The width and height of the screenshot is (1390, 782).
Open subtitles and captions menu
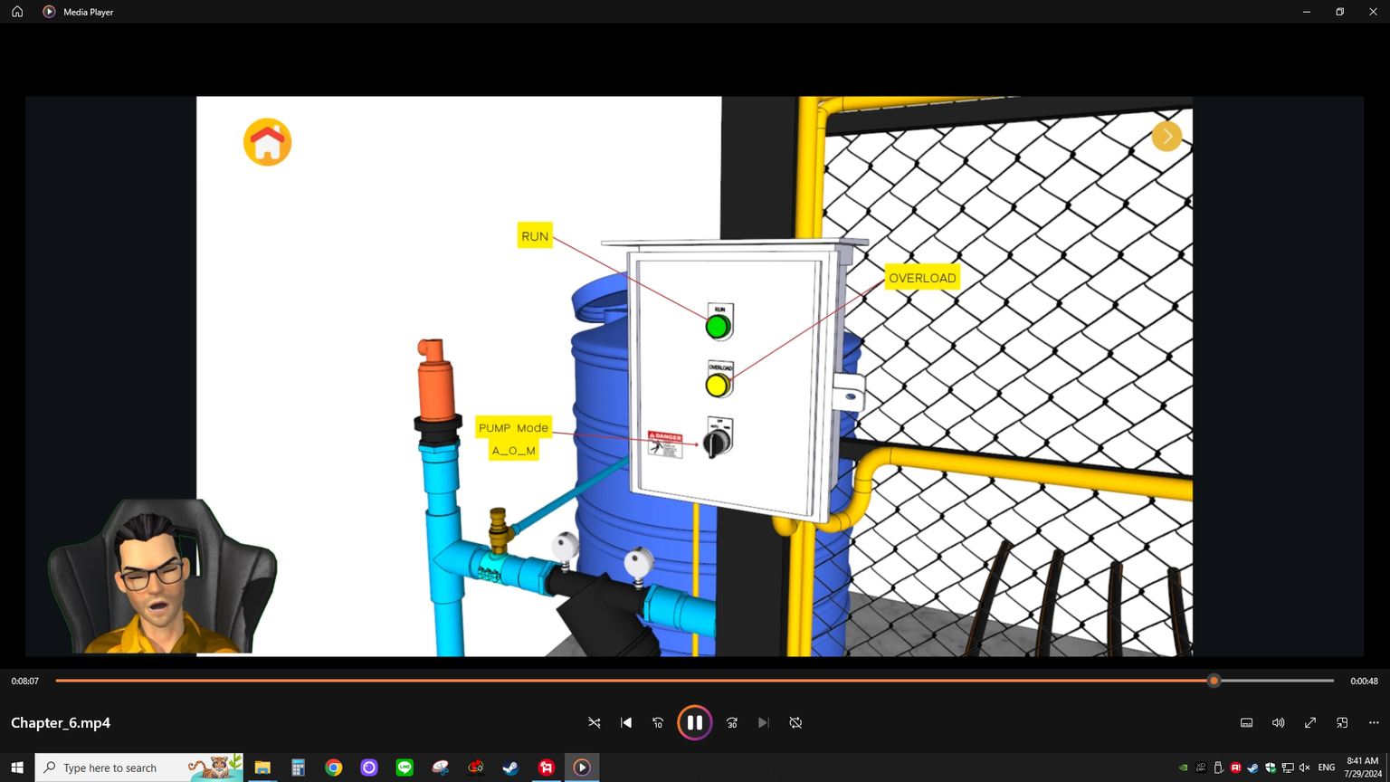pos(1246,722)
